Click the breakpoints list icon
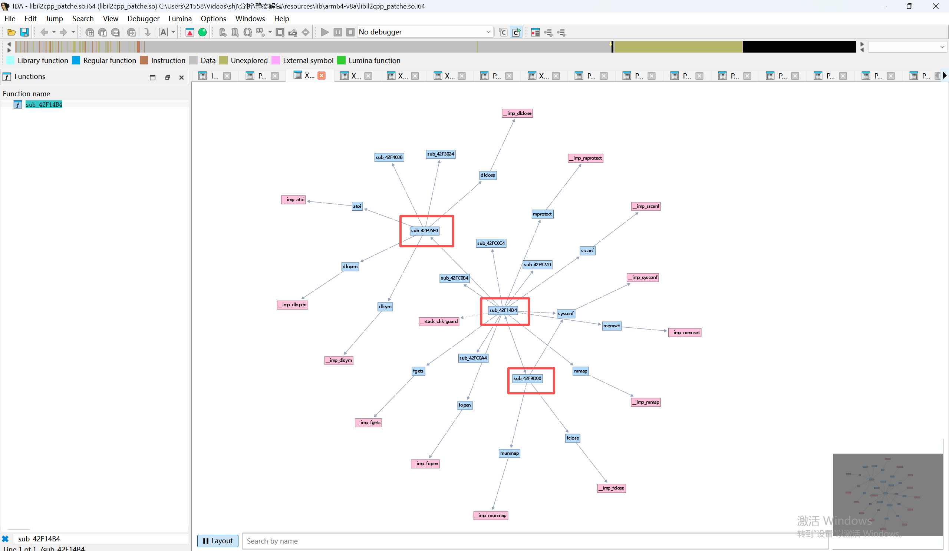949x551 pixels. (x=535, y=32)
